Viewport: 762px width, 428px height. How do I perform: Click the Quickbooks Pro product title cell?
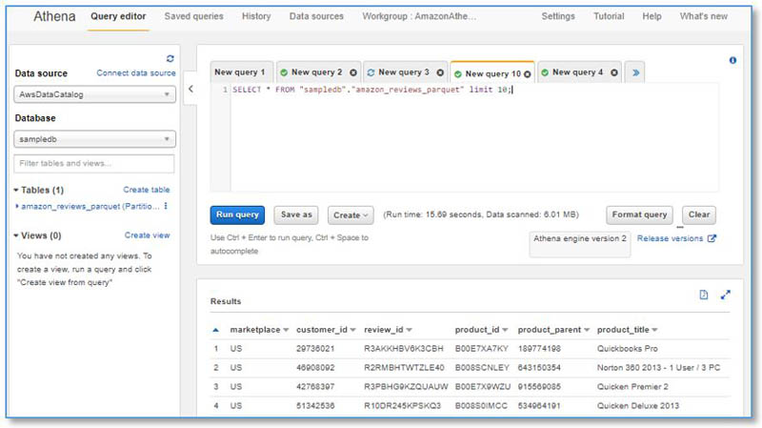coord(628,349)
